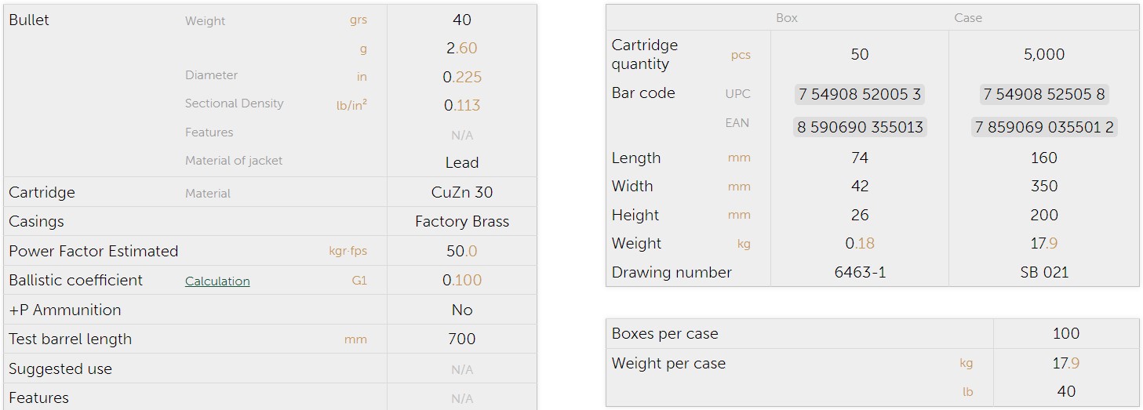Click the Bullet row label

pyautogui.click(x=29, y=20)
